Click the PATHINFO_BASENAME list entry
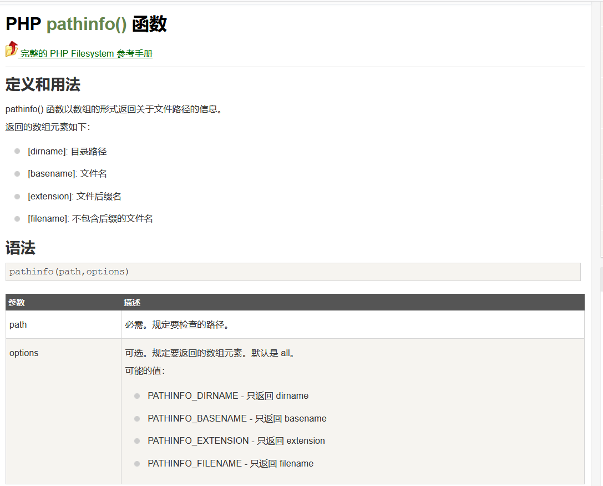Image resolution: width=603 pixels, height=486 pixels. point(237,418)
